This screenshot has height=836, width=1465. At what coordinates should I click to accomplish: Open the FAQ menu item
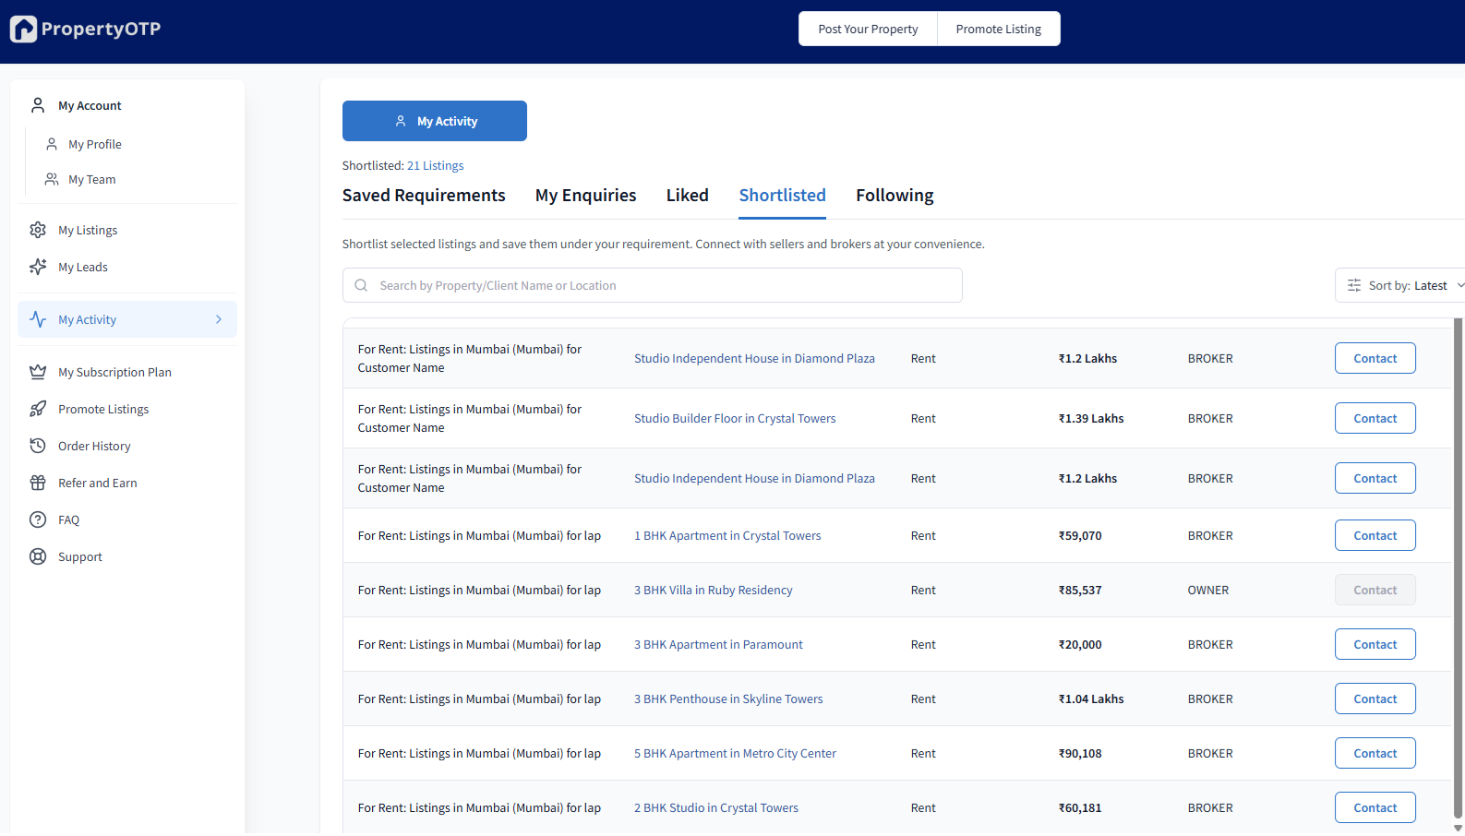coord(69,520)
